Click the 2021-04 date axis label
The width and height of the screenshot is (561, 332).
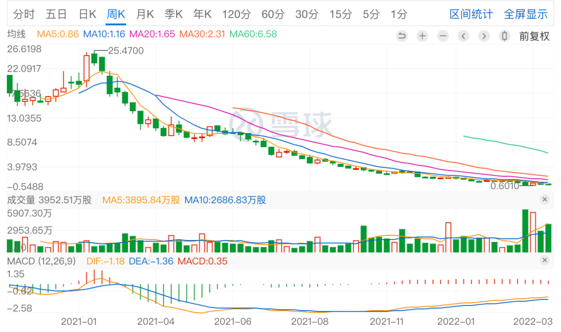coord(156,321)
